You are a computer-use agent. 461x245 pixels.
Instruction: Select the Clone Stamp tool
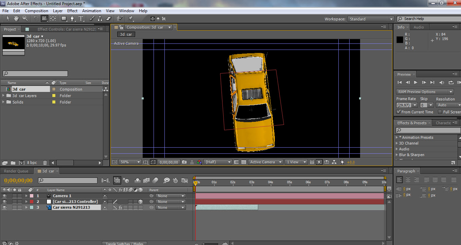point(100,19)
